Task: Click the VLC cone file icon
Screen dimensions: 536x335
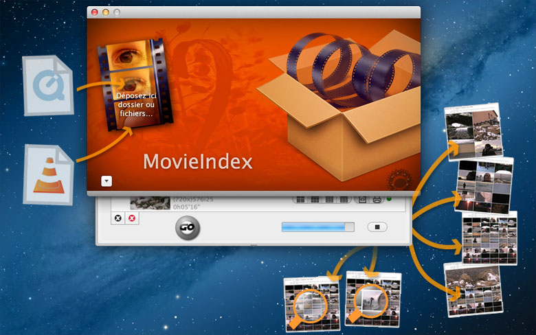Action: pyautogui.click(x=48, y=175)
